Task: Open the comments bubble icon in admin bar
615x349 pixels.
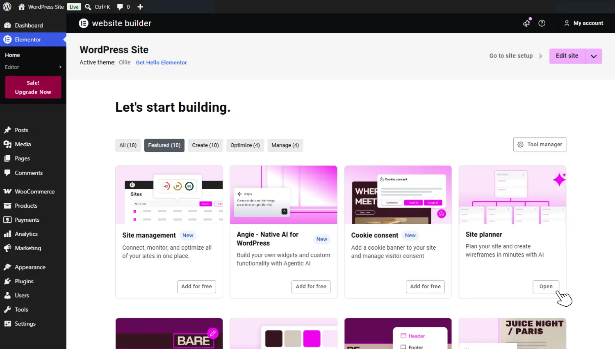Action: click(120, 7)
